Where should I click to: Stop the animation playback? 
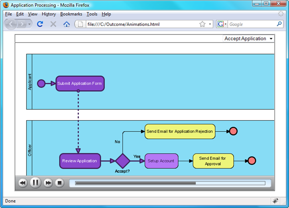click(59, 183)
